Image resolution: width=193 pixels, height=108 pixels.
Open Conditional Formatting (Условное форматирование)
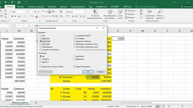pyautogui.click(x=95, y=14)
